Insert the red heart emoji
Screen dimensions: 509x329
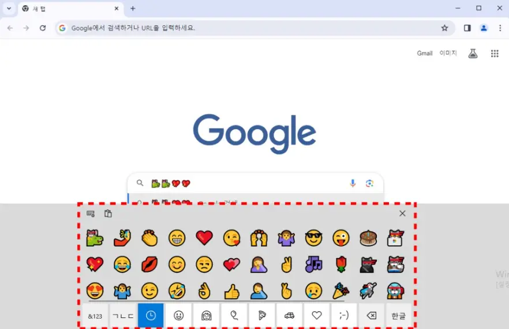point(204,237)
